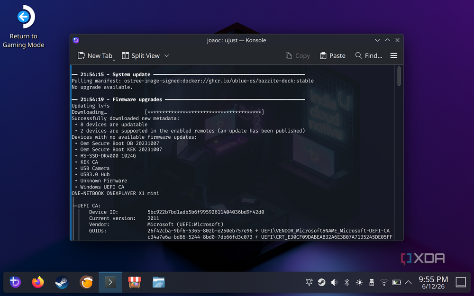Image resolution: width=474 pixels, height=296 pixels.
Task: Open the Bazaar app store icon
Action: (x=135, y=282)
